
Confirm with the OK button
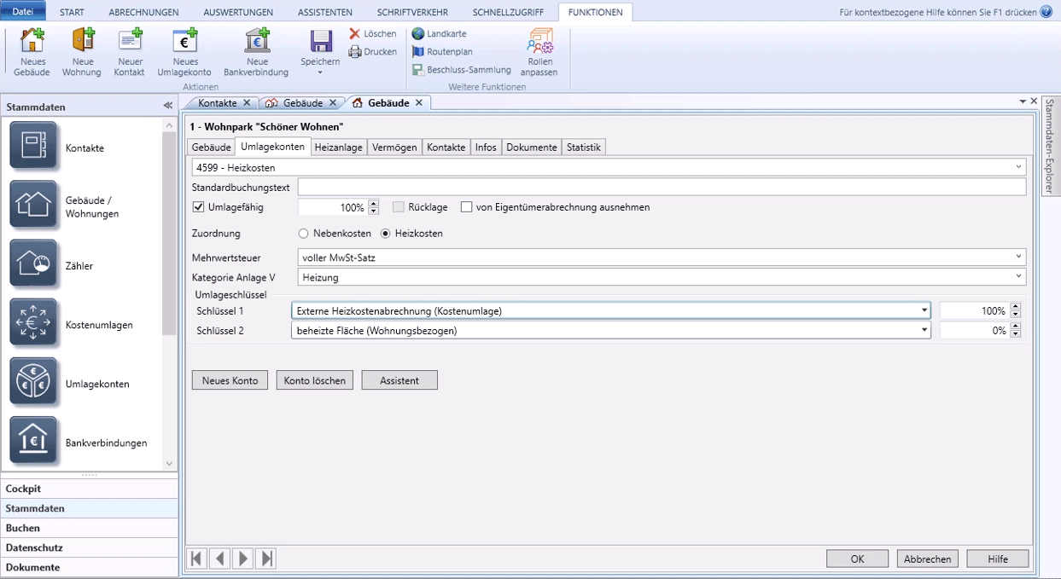click(858, 559)
